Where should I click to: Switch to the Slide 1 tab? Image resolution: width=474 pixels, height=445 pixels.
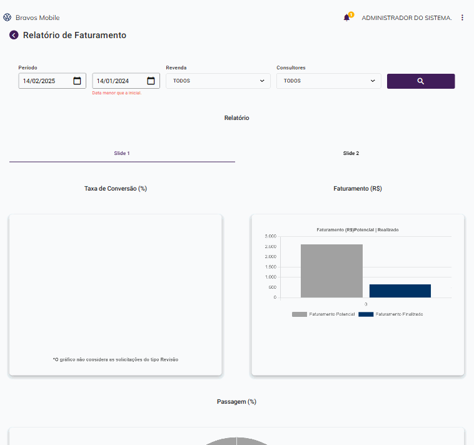coord(122,153)
